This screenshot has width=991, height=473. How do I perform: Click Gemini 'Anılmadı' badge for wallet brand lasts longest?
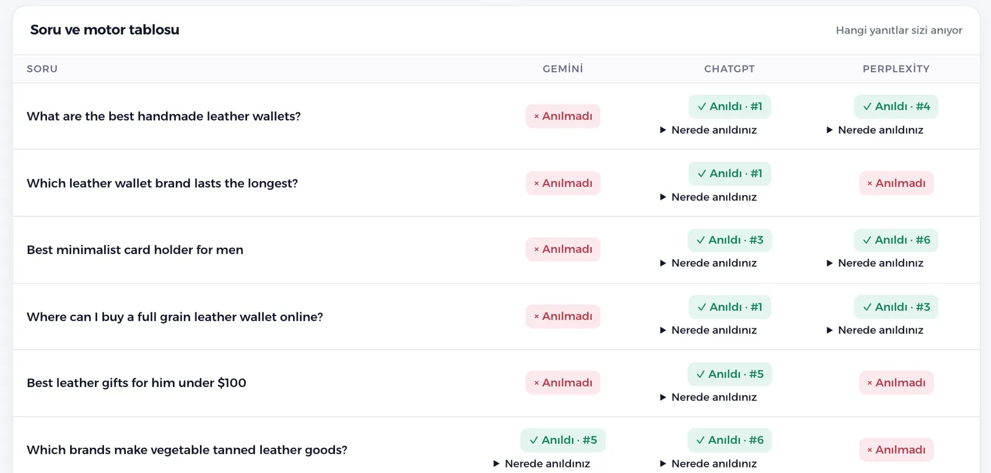click(x=563, y=183)
